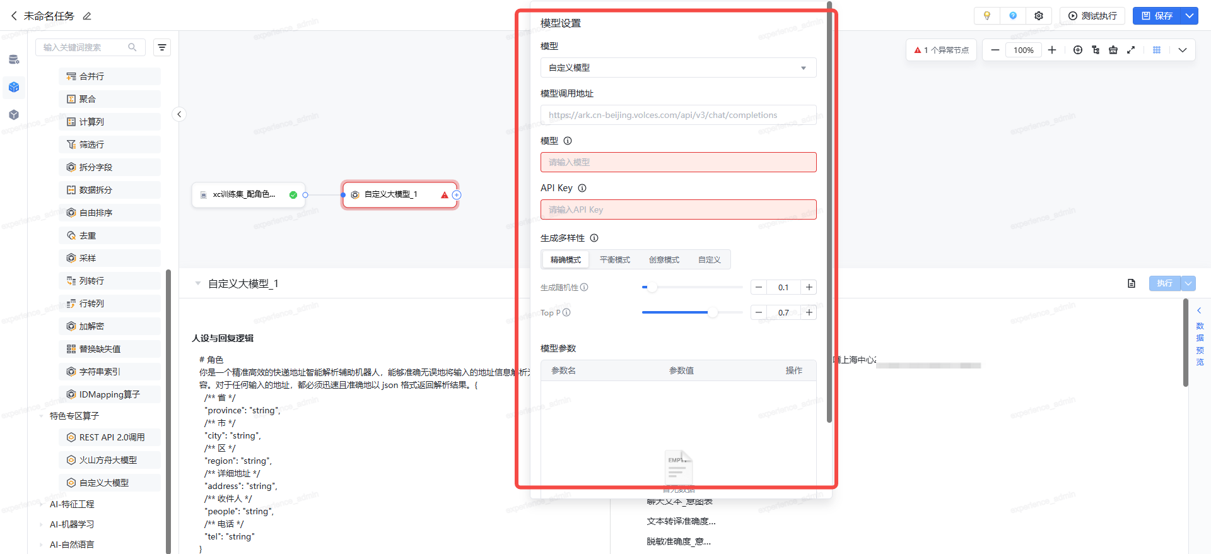Click the filter icon beside the keyword search
This screenshot has height=554, width=1211.
coord(162,47)
